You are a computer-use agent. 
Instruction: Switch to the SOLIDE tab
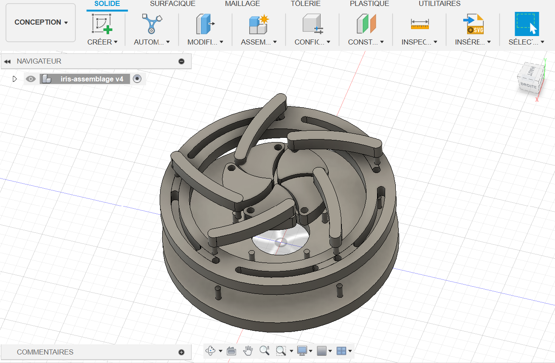[x=107, y=4]
